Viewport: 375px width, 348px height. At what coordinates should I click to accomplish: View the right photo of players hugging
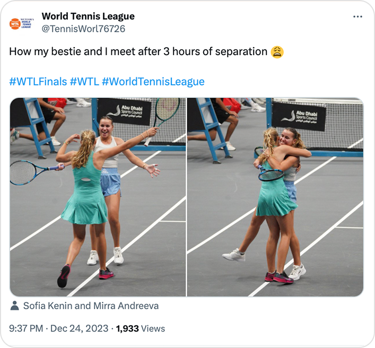275,197
